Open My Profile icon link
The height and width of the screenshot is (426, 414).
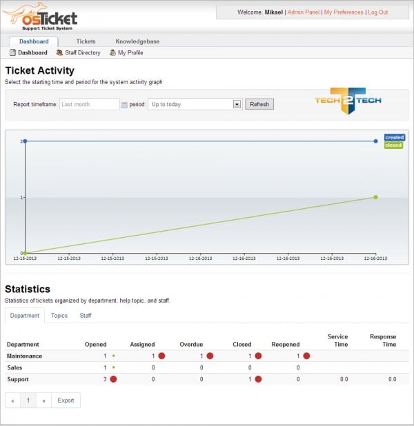[x=112, y=53]
